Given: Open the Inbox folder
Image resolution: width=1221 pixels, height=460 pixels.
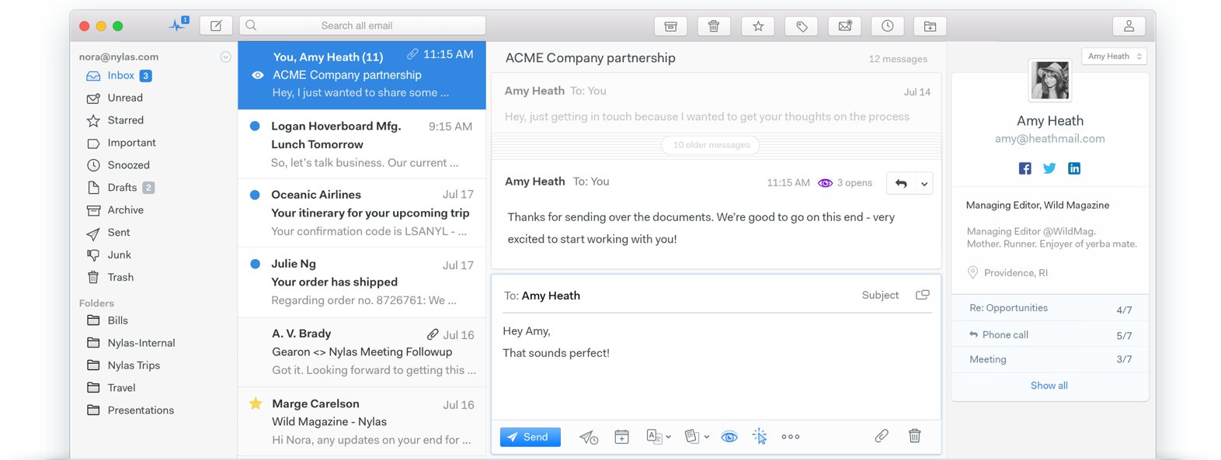Looking at the screenshot, I should (x=120, y=75).
